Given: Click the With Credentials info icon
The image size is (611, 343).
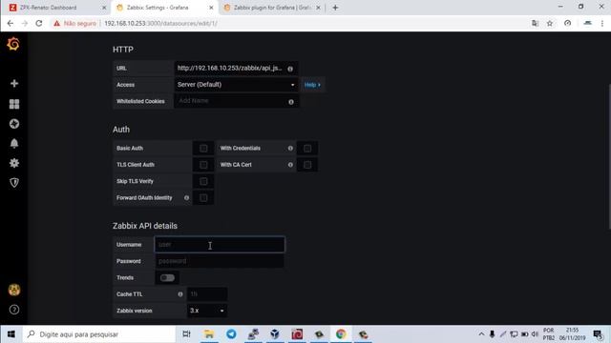Looking at the screenshot, I should click(x=290, y=149).
